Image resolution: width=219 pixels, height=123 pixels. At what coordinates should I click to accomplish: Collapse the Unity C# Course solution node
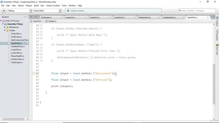pyautogui.click(x=1, y=21)
